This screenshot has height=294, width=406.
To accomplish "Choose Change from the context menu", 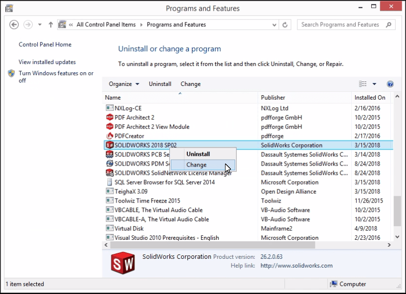I will [x=197, y=165].
